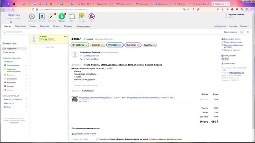
Task: Click the Ссылка на карту map pin icon
Action: coord(222,64)
